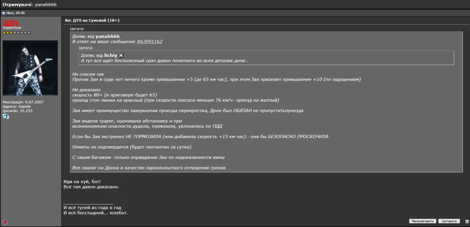Click the Реєстрація: 9.07.2007 line

[x=23, y=102]
